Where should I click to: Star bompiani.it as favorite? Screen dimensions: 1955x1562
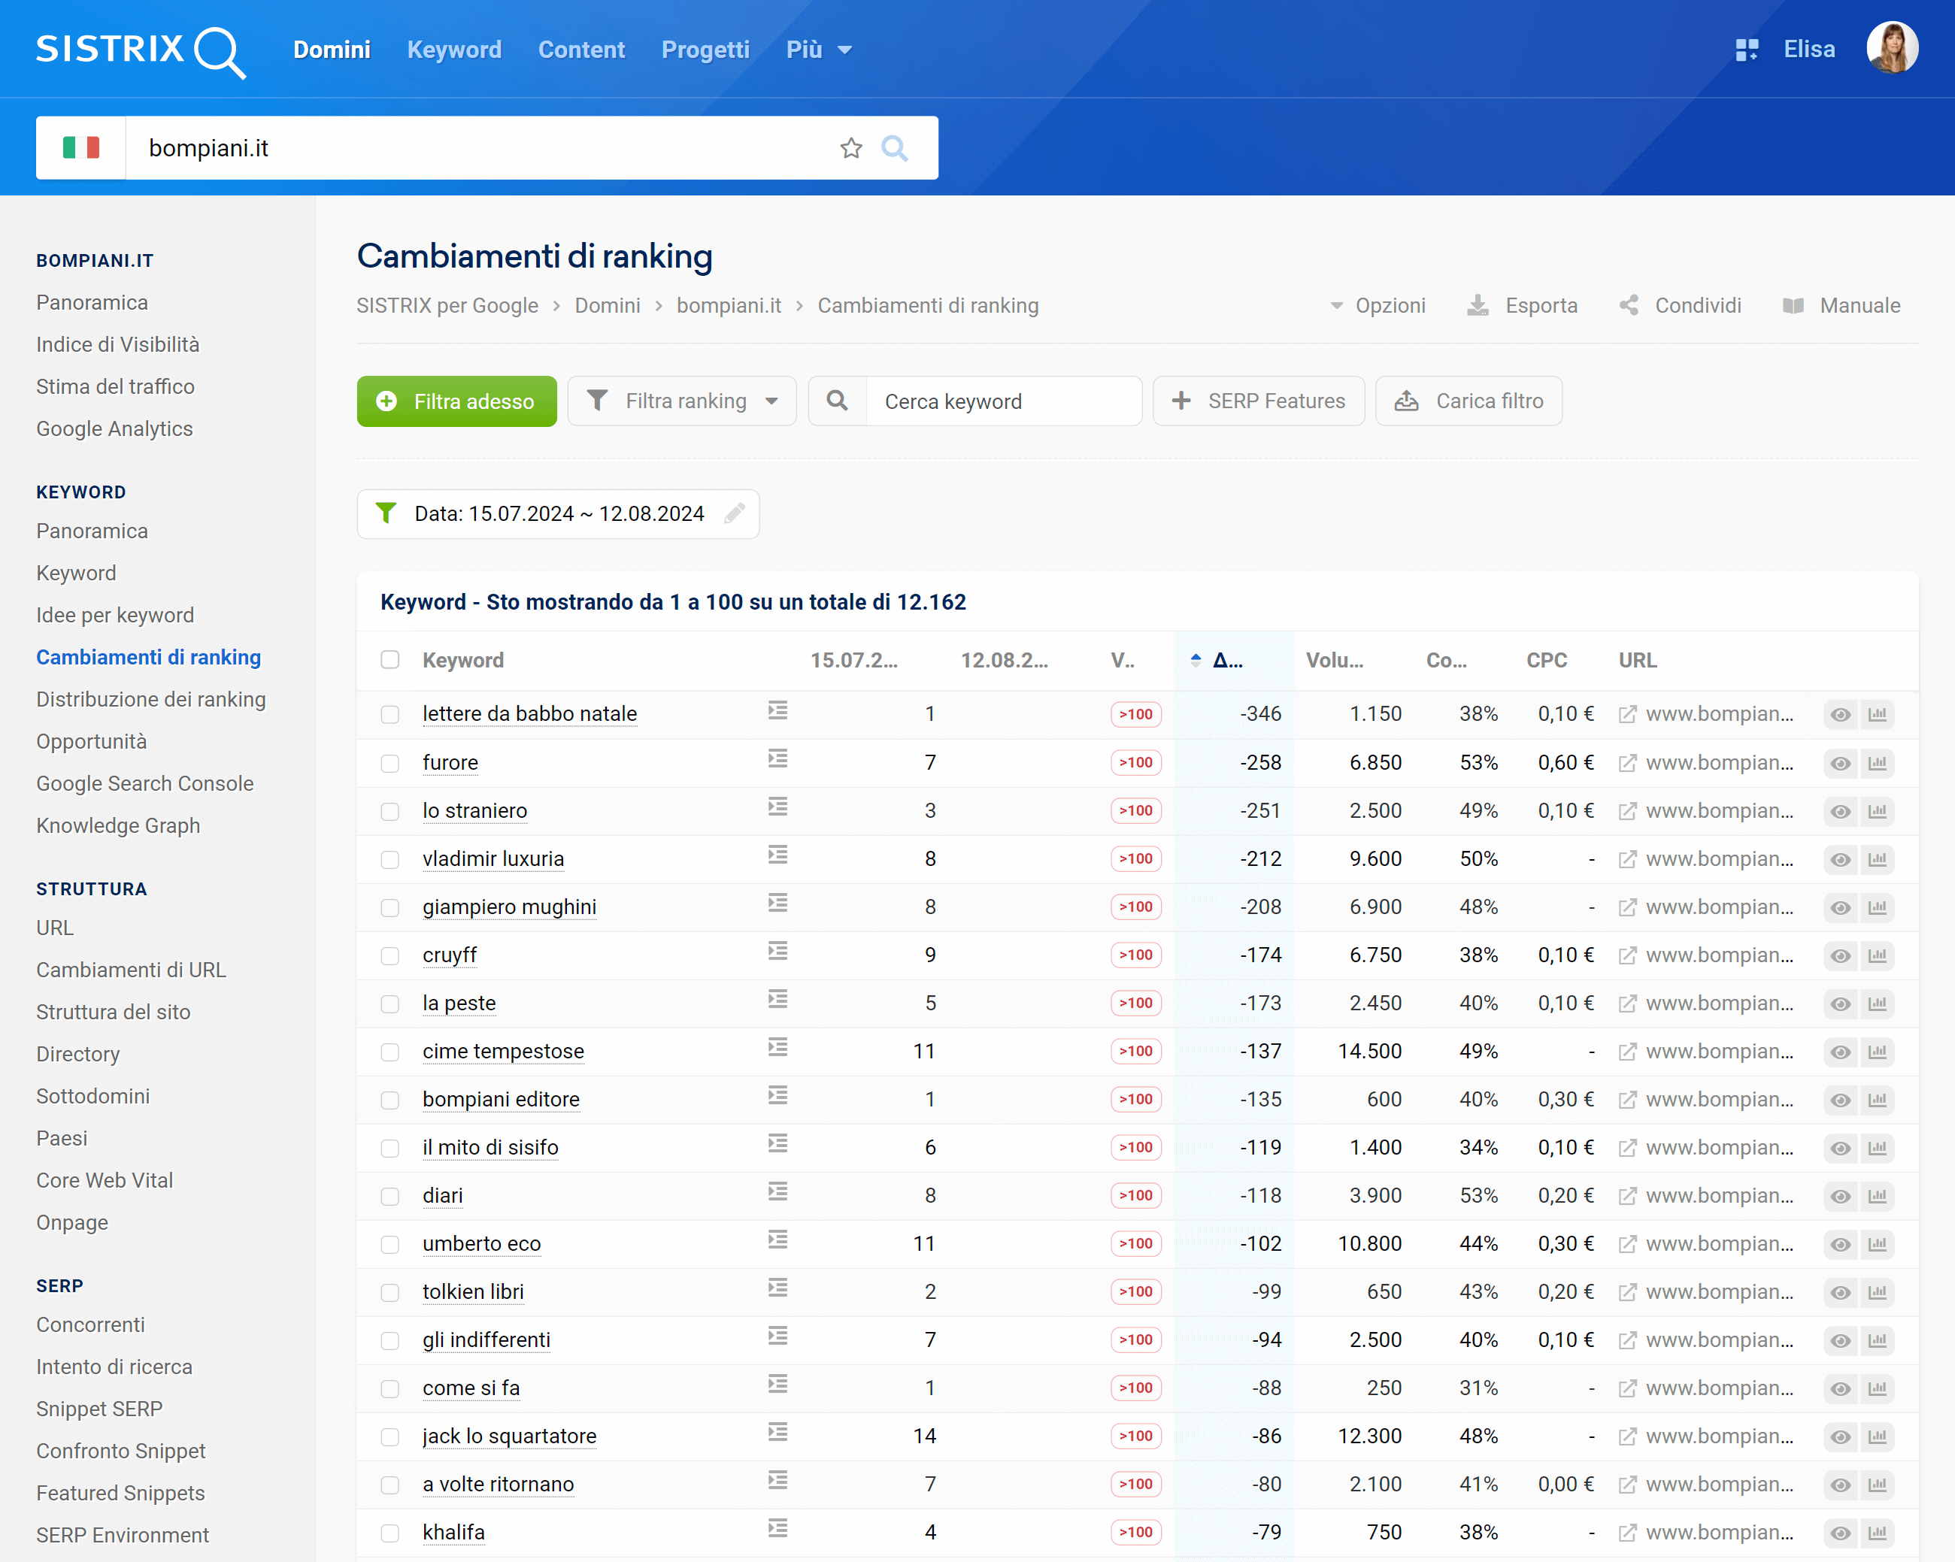coord(850,148)
